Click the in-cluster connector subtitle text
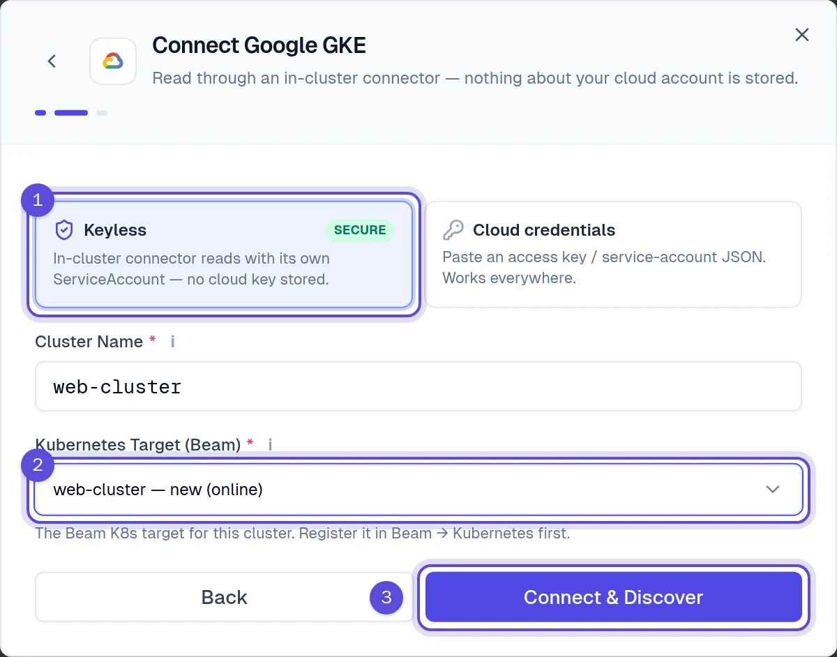This screenshot has height=657, width=837. click(x=475, y=78)
